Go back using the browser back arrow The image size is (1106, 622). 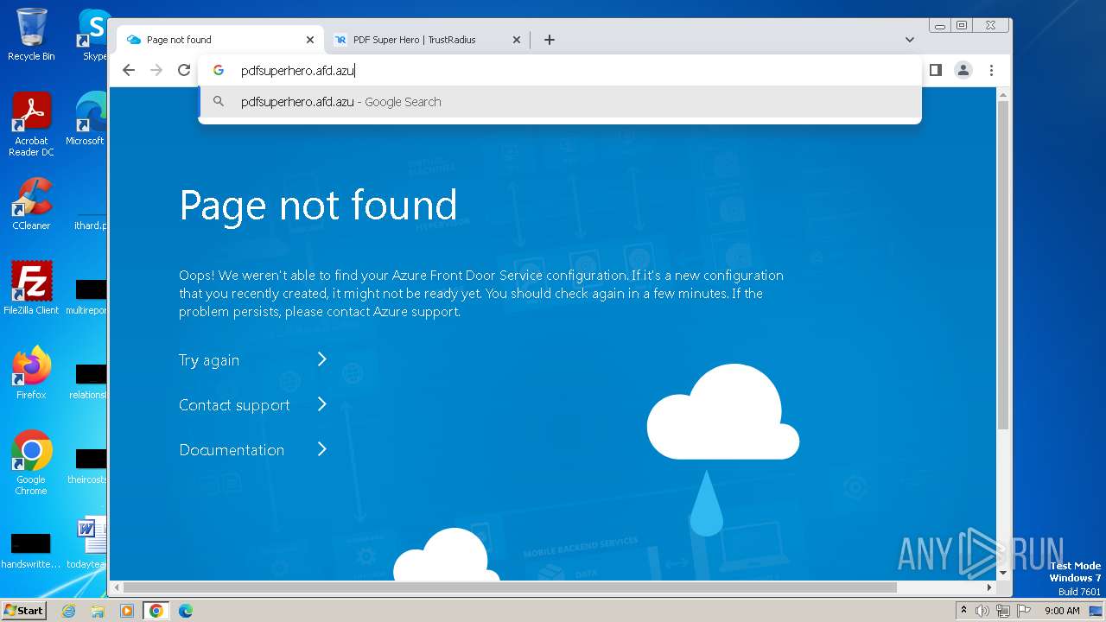[x=129, y=70]
